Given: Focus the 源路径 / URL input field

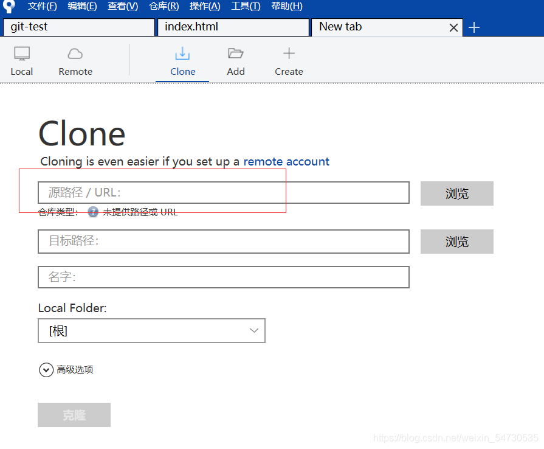Looking at the screenshot, I should pyautogui.click(x=224, y=192).
